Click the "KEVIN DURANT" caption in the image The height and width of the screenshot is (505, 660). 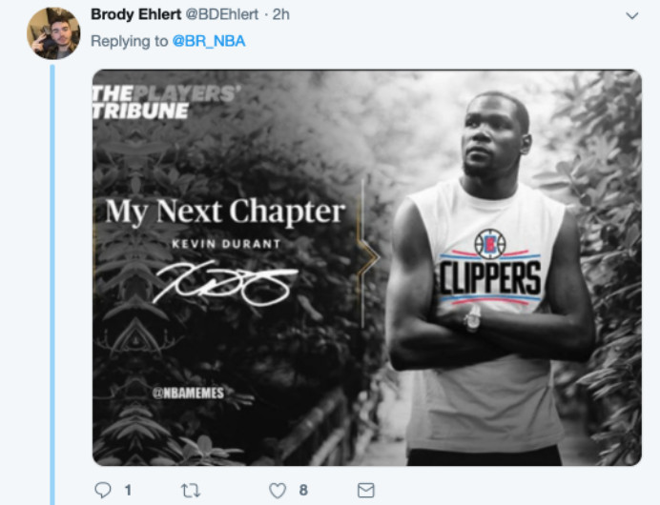(x=224, y=245)
